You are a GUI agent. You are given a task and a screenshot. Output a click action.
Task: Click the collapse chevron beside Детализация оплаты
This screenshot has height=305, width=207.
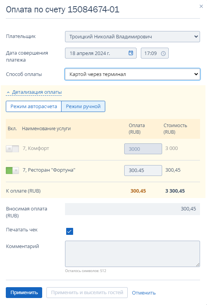tap(8, 92)
